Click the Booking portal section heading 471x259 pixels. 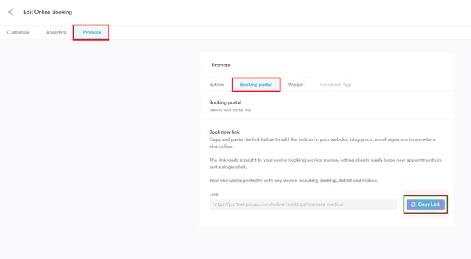225,102
